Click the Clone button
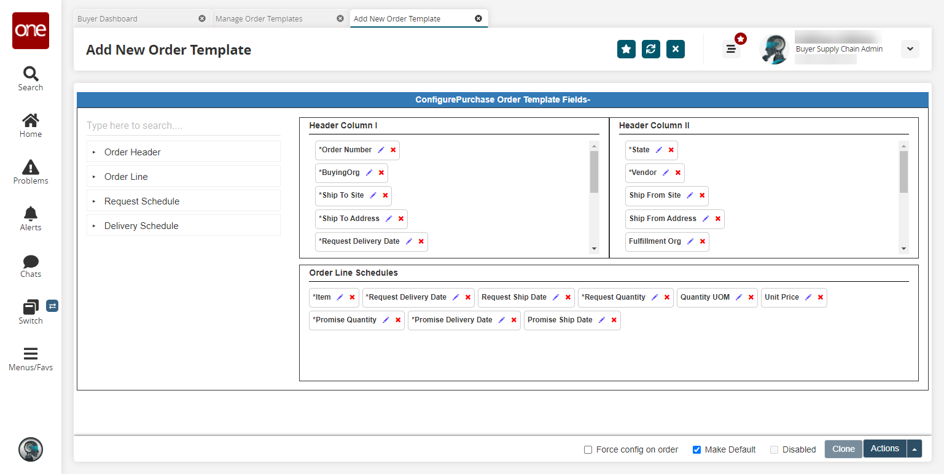 pos(843,449)
